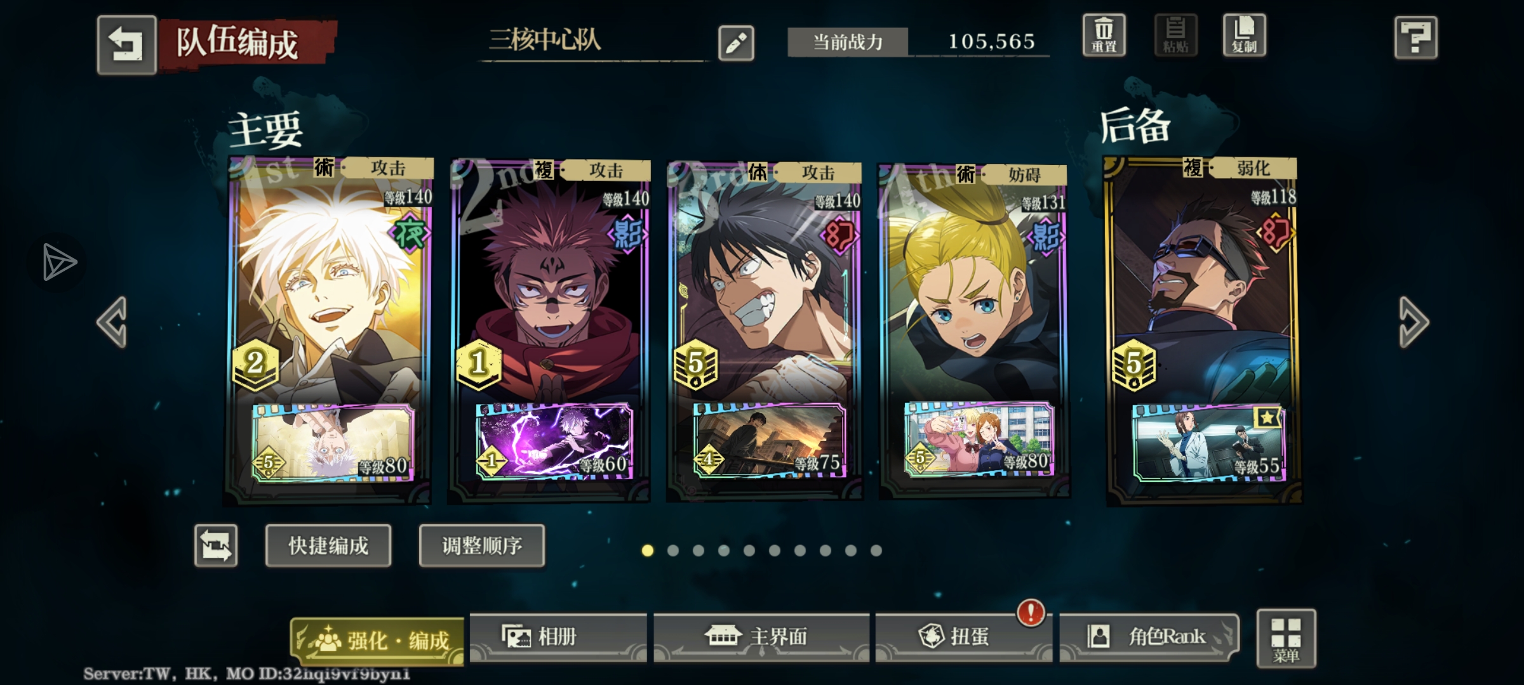Click the swap arrows icon

tap(216, 545)
